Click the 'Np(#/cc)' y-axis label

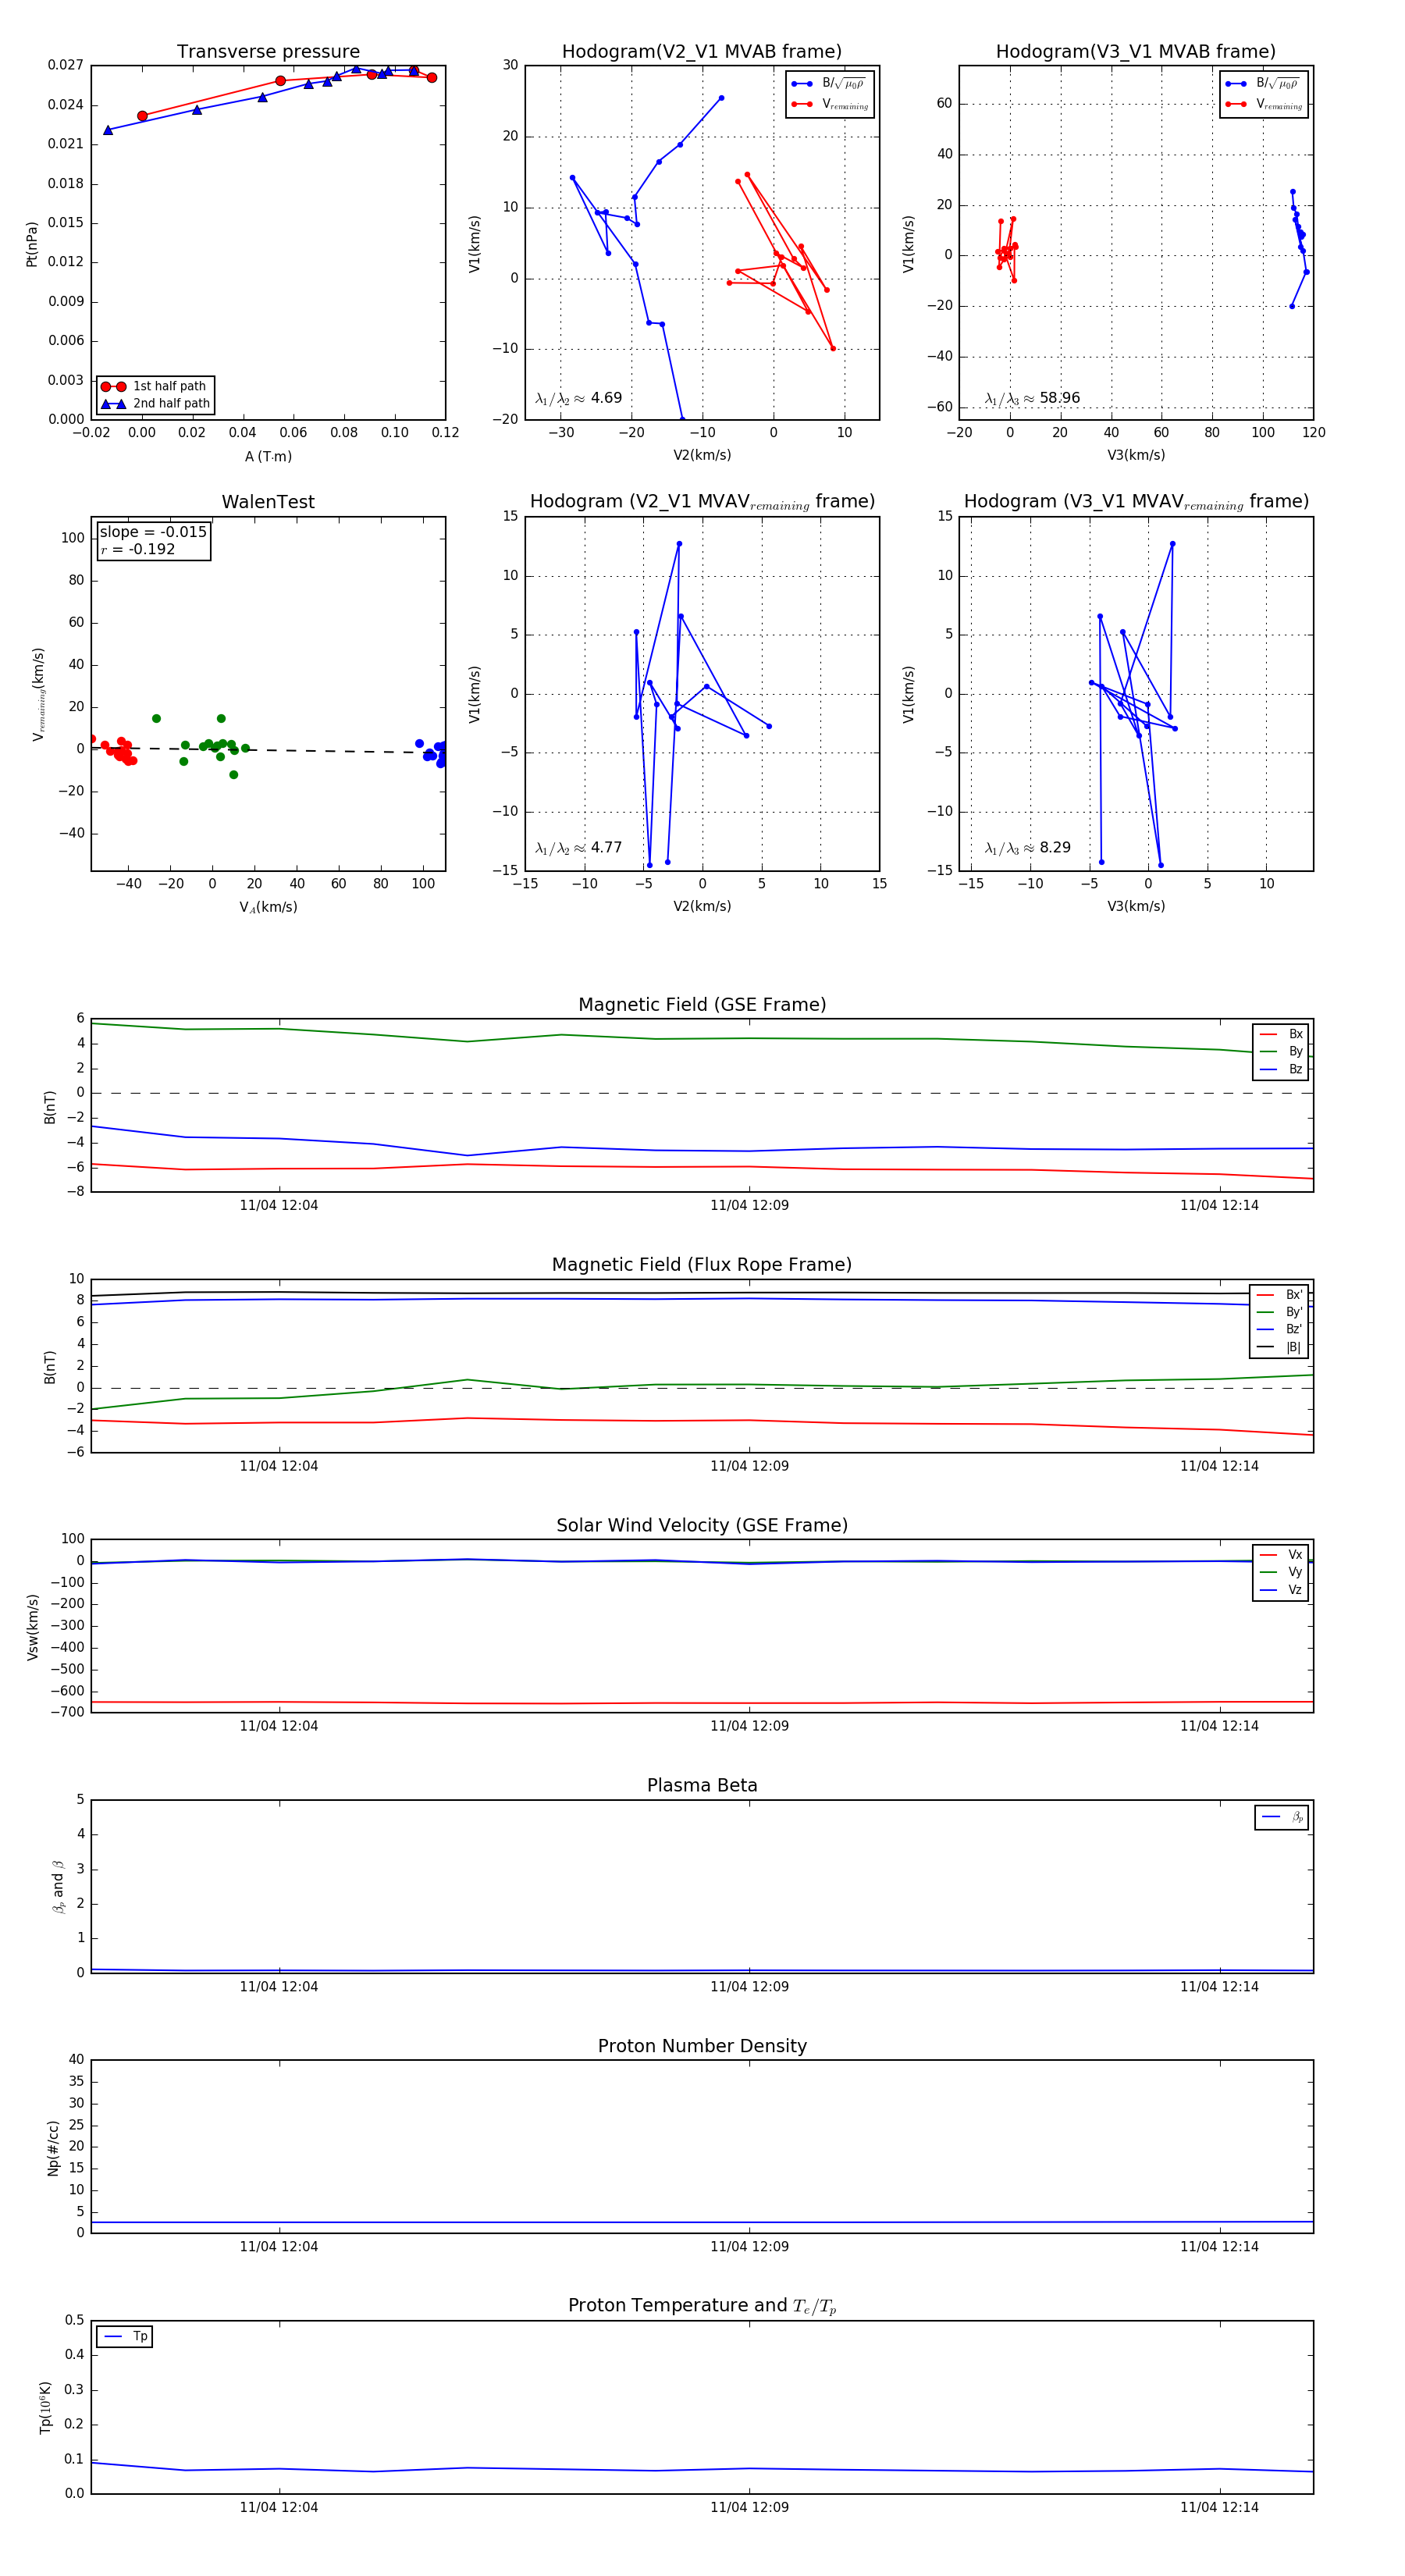[53, 2148]
